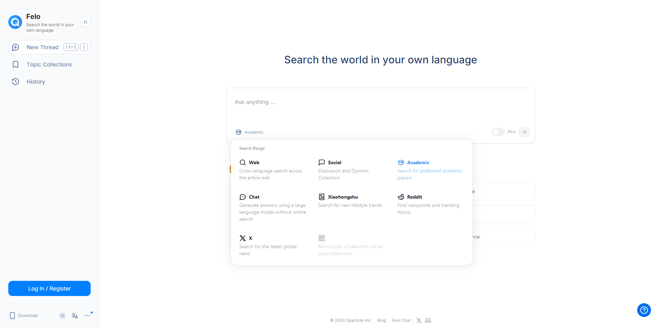Select Web search range
The image size is (662, 328).
272,170
